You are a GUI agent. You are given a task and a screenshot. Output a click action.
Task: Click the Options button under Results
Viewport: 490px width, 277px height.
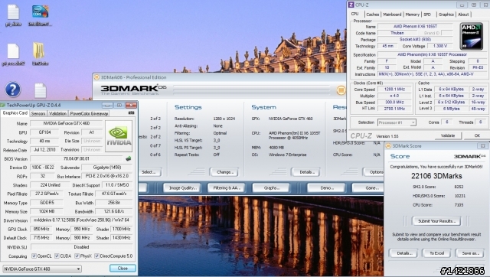point(374,172)
